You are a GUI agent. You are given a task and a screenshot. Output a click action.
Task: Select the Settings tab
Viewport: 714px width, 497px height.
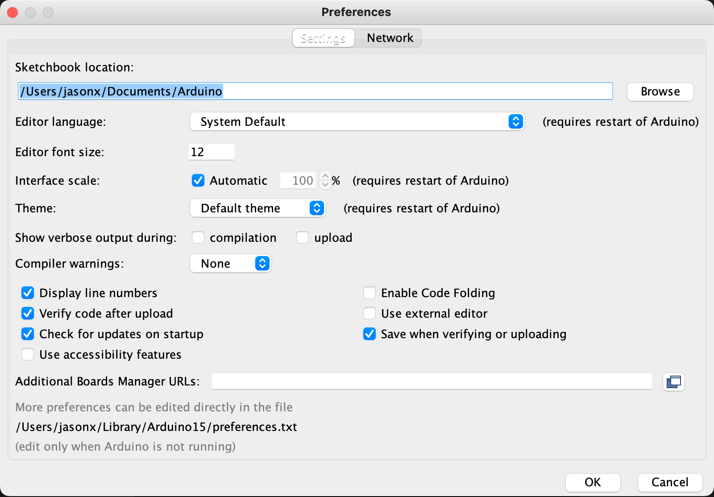click(x=323, y=38)
